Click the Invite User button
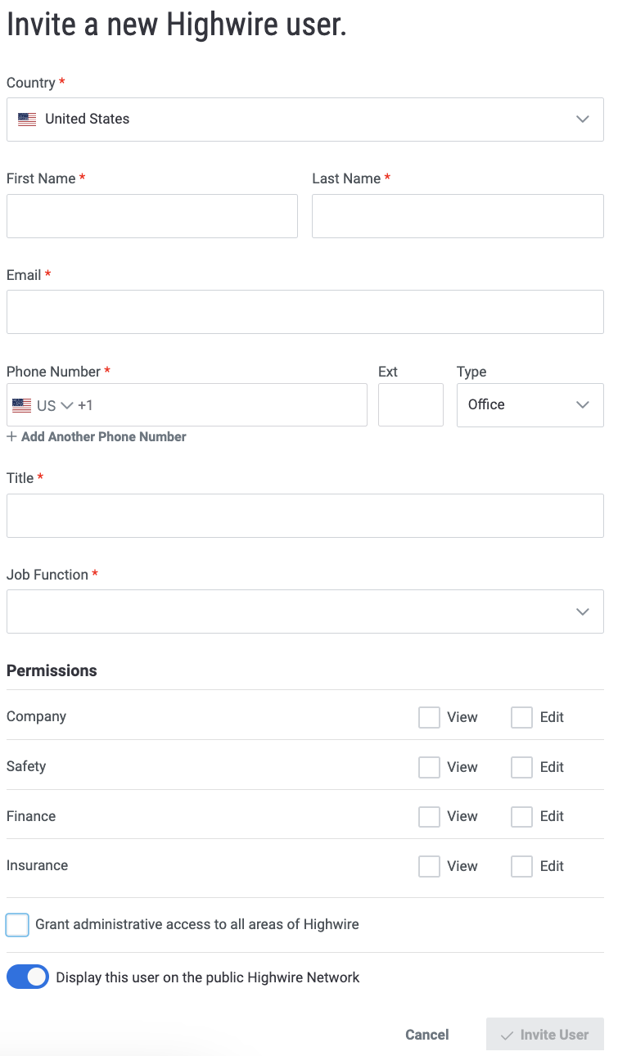627x1056 pixels. (545, 1035)
